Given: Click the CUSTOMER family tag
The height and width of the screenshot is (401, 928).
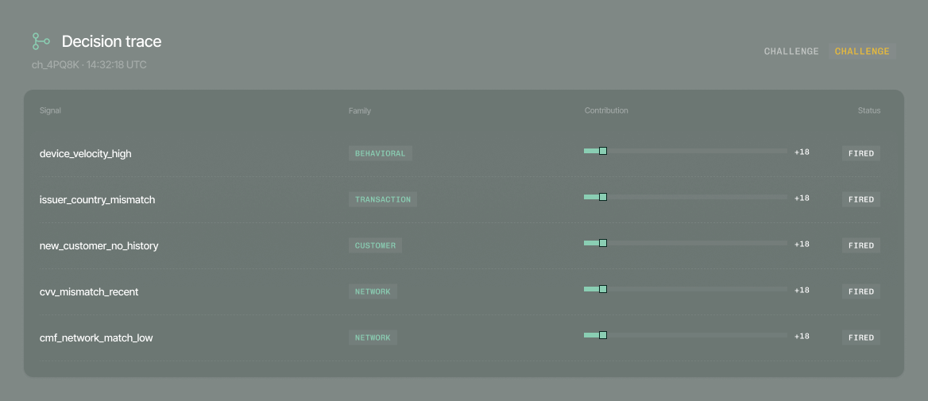Looking at the screenshot, I should click(375, 245).
